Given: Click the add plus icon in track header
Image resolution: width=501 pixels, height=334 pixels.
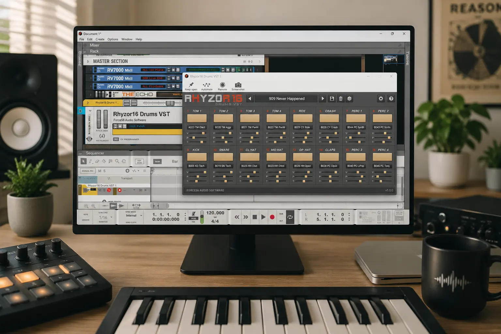Looking at the screenshot, I should pos(128,171).
